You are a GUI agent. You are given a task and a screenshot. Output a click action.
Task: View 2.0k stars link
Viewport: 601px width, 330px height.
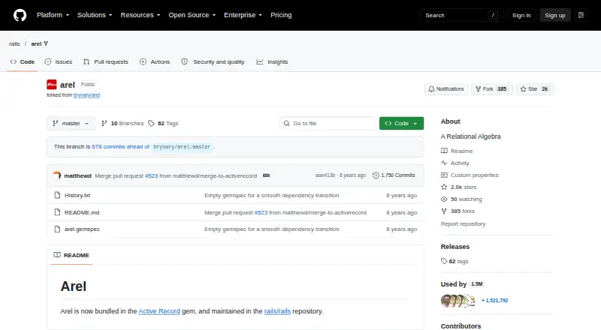[458, 187]
